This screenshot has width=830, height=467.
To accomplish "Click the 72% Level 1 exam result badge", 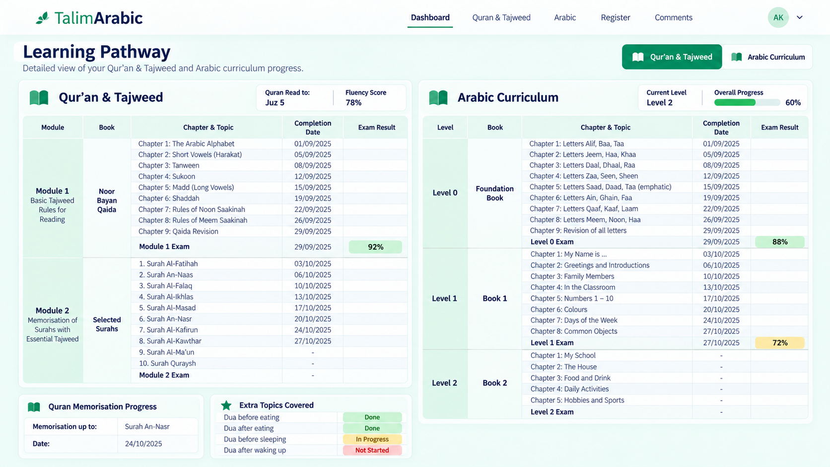I will pos(780,342).
